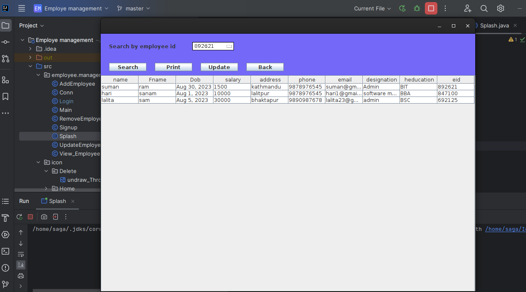The height and width of the screenshot is (292, 526).
Task: Stop process in Run panel
Action: (30, 217)
